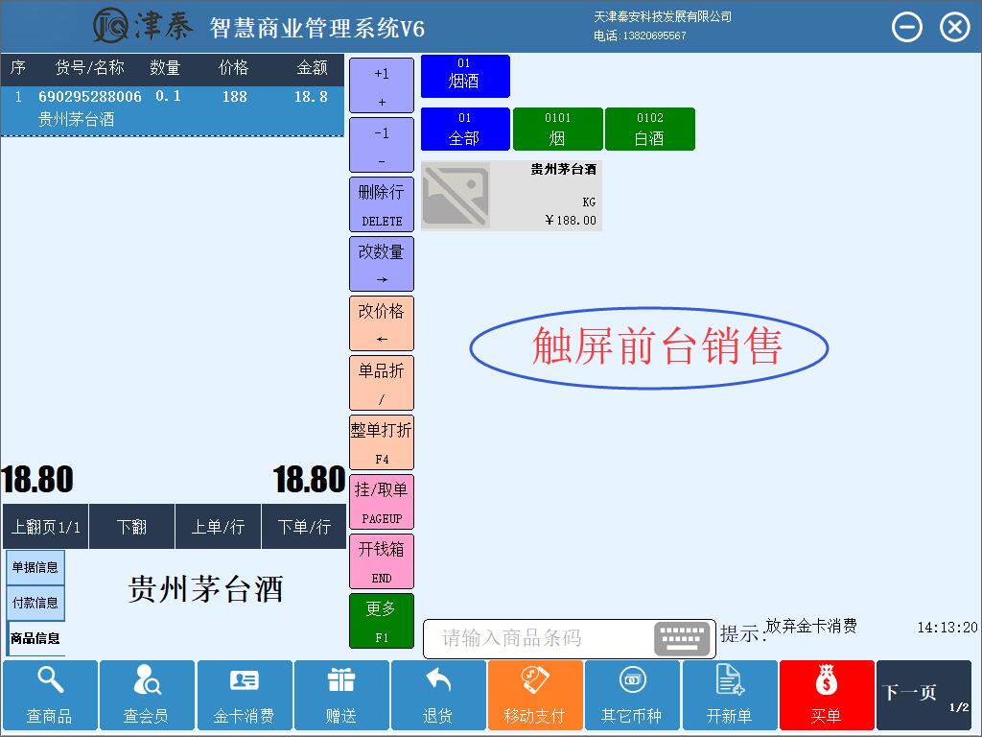Viewport: 982px width, 737px height.
Task: Delete the line with 删除行
Action: [381, 203]
